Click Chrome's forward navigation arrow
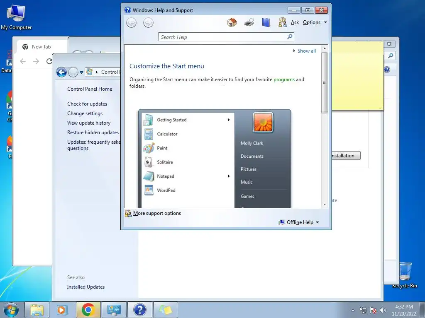425x318 pixels. (x=36, y=61)
